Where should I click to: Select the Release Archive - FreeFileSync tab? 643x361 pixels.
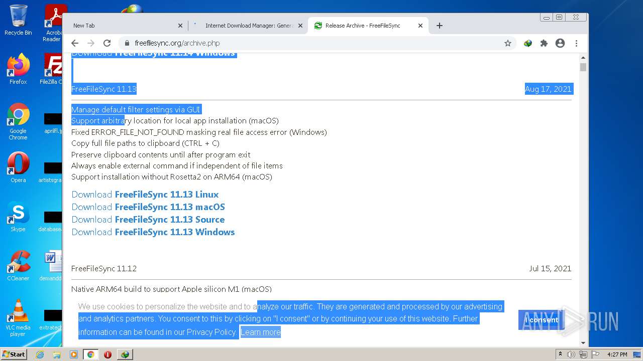[x=368, y=26]
